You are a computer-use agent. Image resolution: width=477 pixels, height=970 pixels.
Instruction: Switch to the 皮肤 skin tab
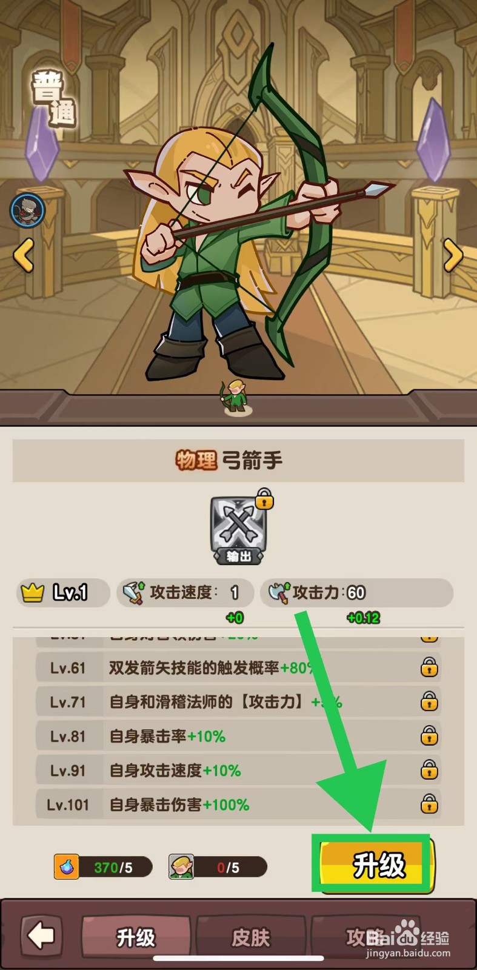click(x=251, y=938)
